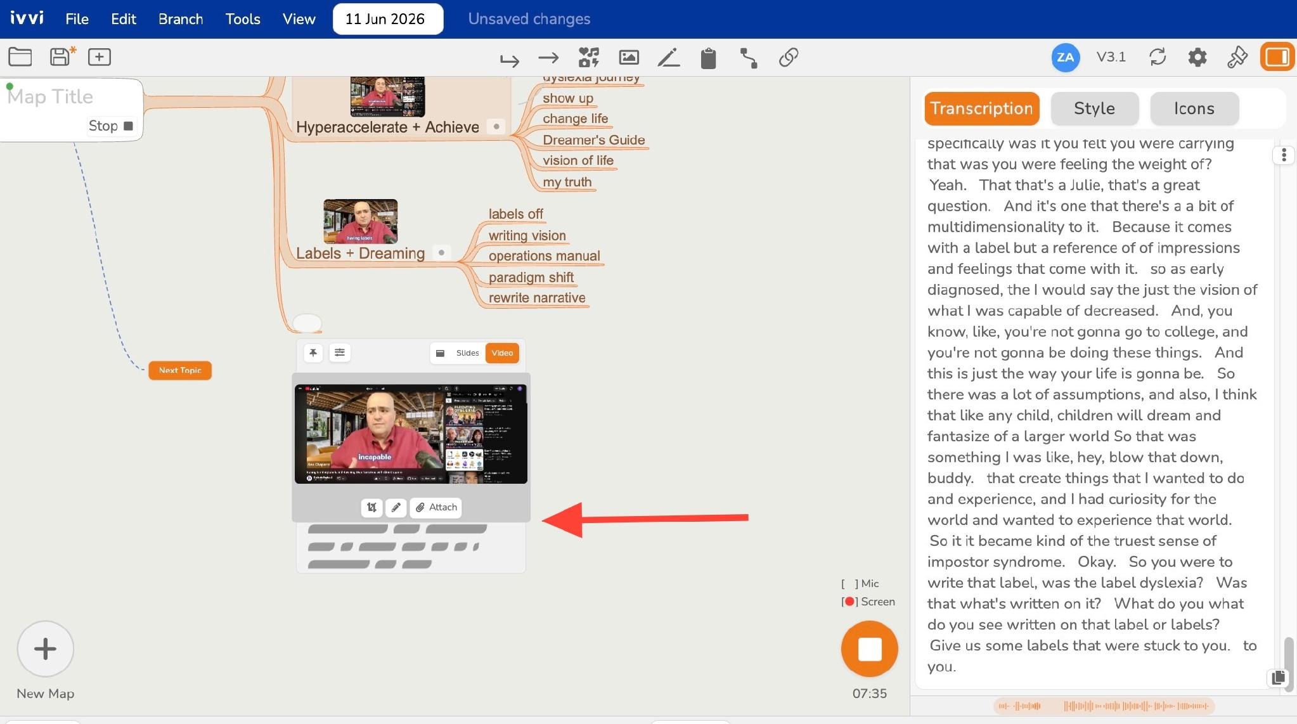
Task: Click the link chain icon
Action: click(x=789, y=57)
